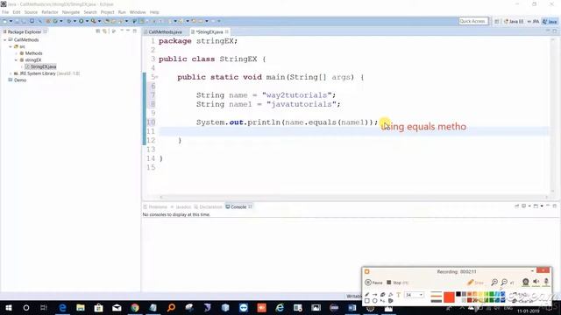Viewport: 561px width, 315px height.
Task: Select the arrow drawing tool in recorder
Action: (374, 295)
